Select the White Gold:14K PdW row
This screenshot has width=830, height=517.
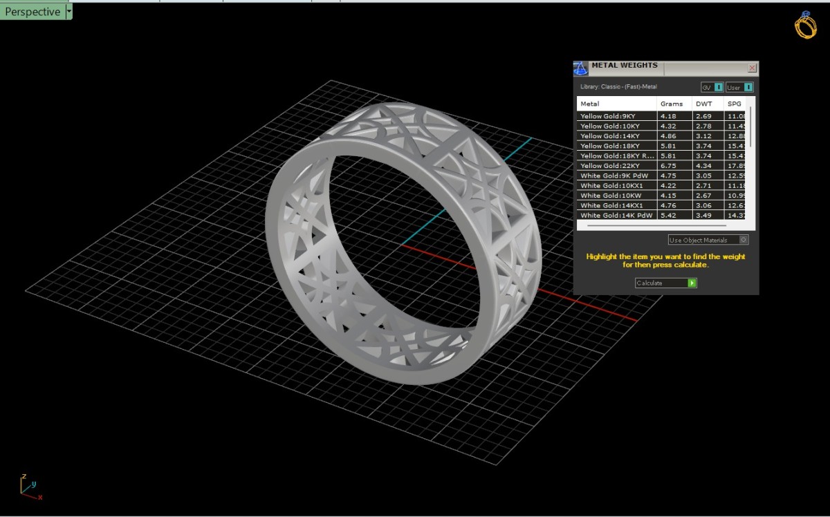tap(616, 216)
